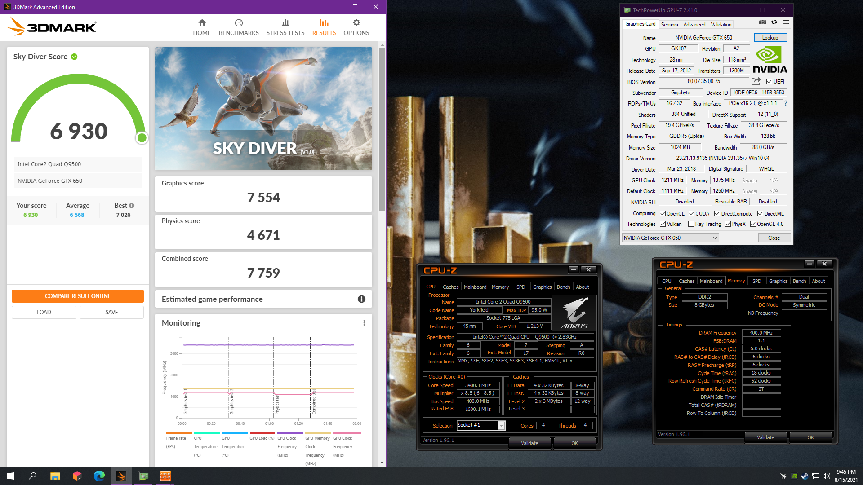Screen dimensions: 863x485
Task: Open the HOME section in 3DMark
Action: pyautogui.click(x=202, y=27)
